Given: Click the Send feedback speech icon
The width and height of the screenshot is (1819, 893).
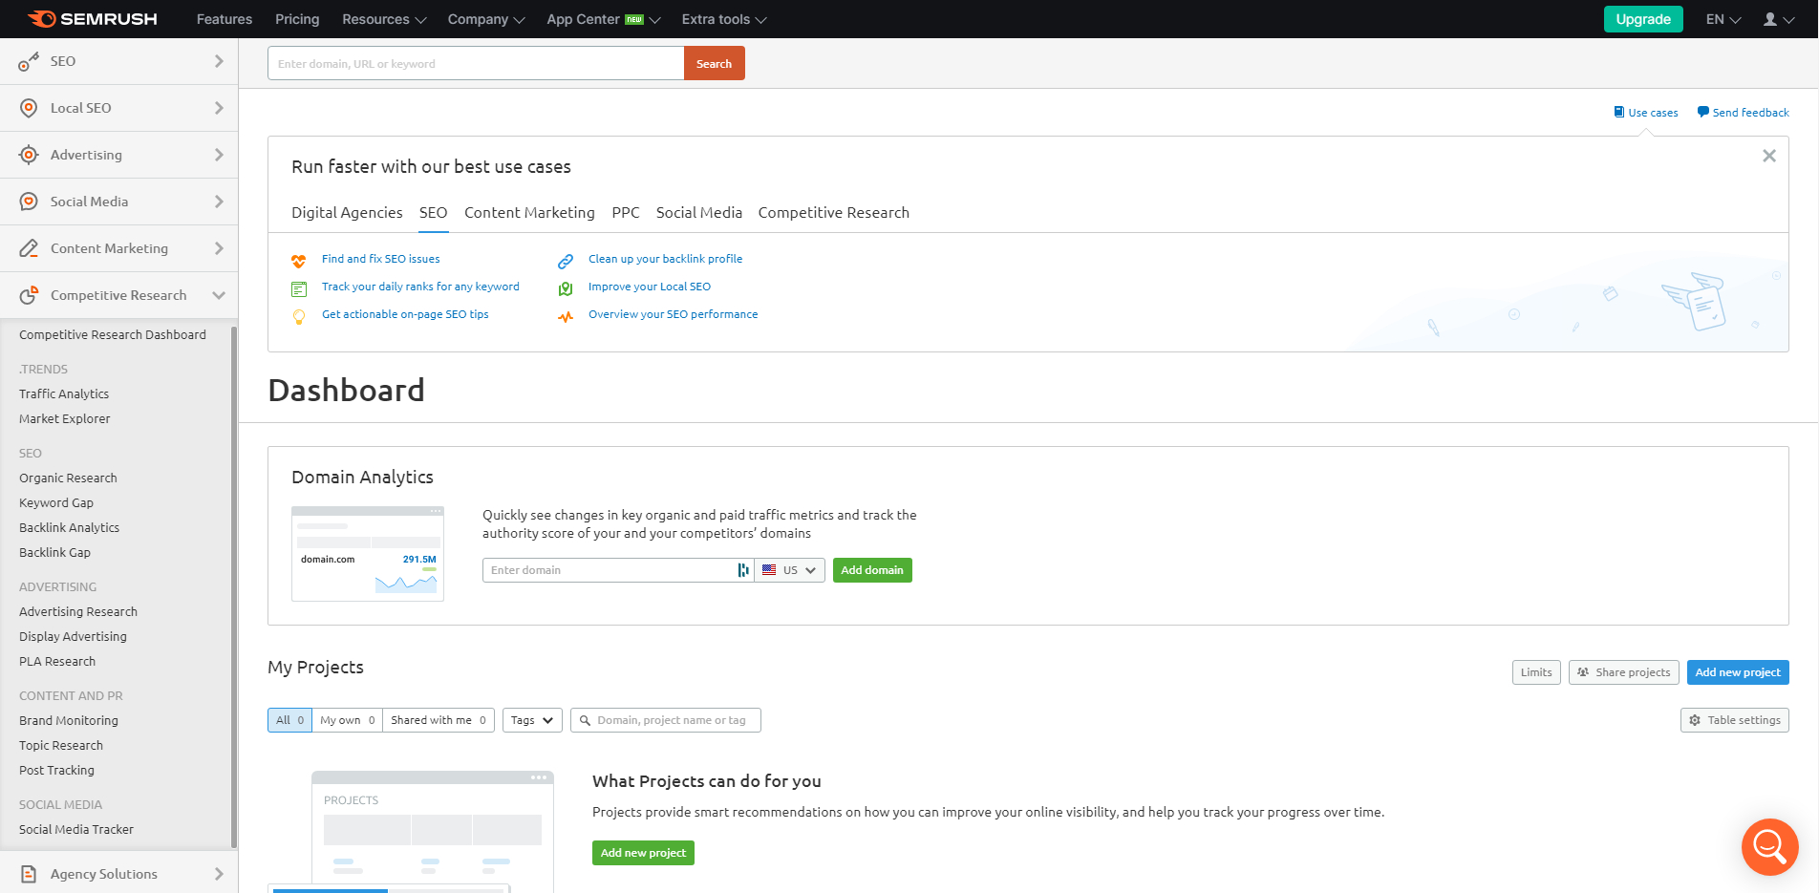Looking at the screenshot, I should coord(1702,112).
